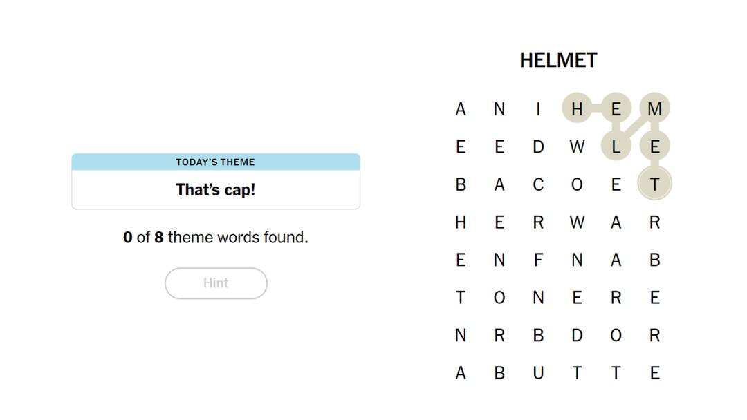Click the letter M at the end of the top row
The height and width of the screenshot is (420, 747).
(x=654, y=108)
